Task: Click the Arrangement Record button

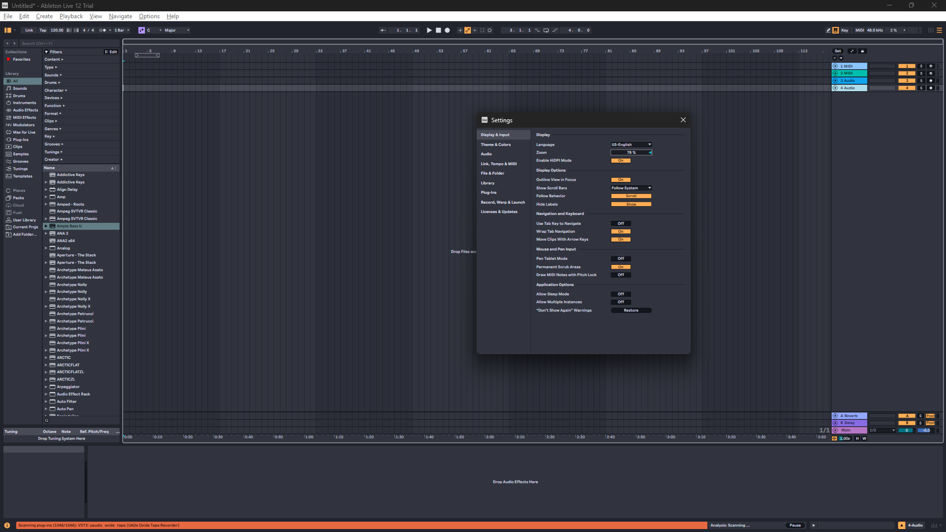Action: pyautogui.click(x=447, y=30)
